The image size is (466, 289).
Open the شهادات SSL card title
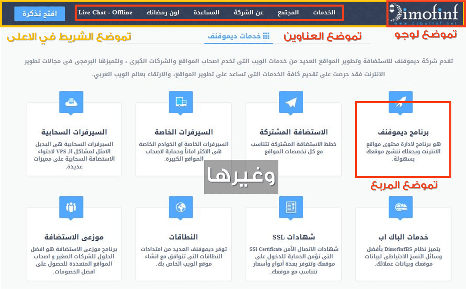click(x=294, y=237)
